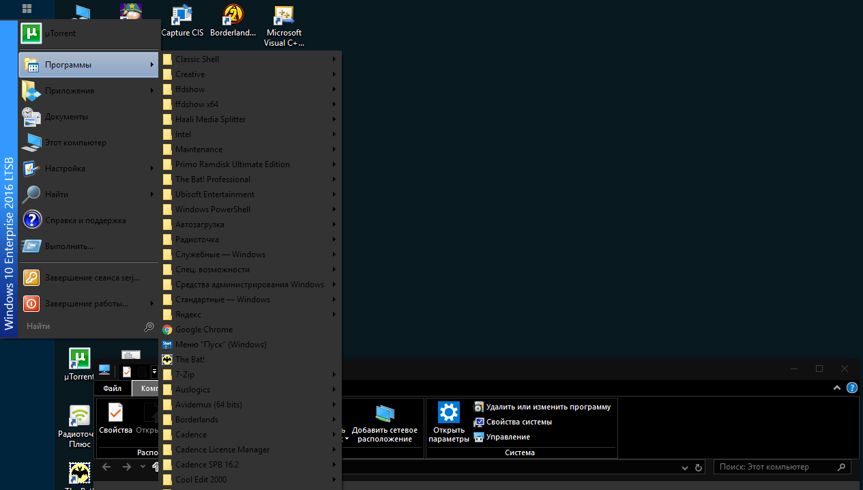Click the blue help icon in Explorer
Screen dimensions: 863x490
(x=852, y=388)
